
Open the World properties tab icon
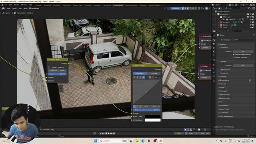coord(214,56)
